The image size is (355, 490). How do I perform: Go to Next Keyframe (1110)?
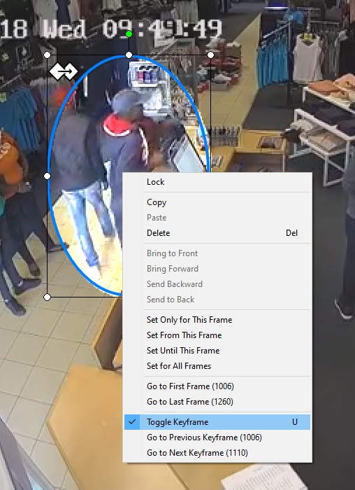point(217,452)
